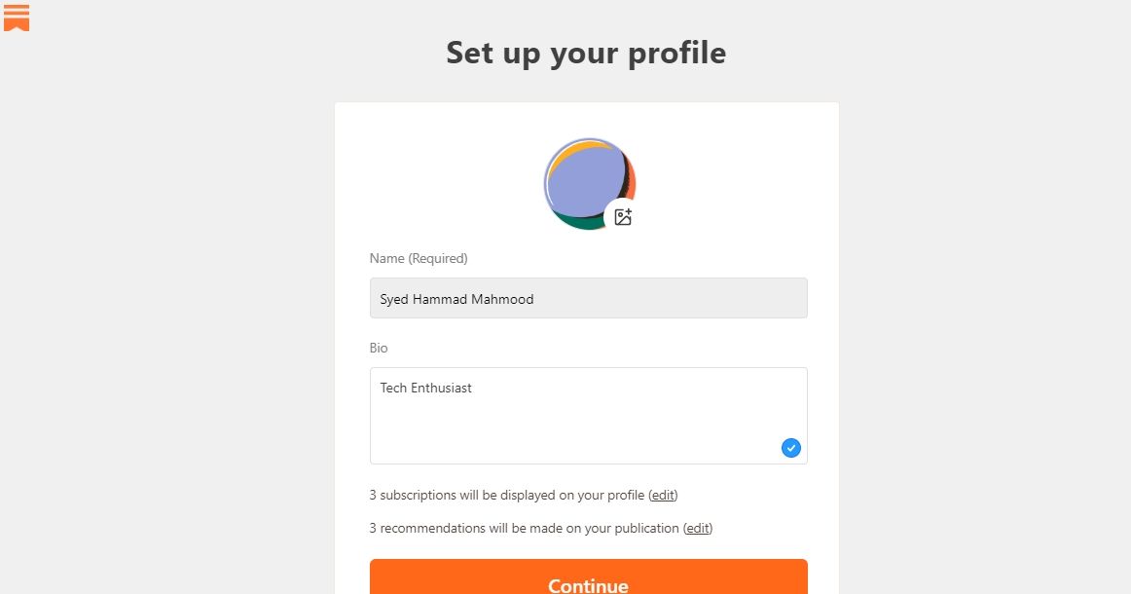The image size is (1131, 594).
Task: Edit the subscriptions displayed on profile
Action: [663, 495]
